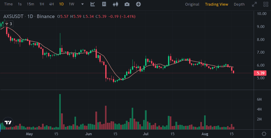Expand the collapsed indicators legend showing 3
This screenshot has width=271, height=138.
coord(9,24)
